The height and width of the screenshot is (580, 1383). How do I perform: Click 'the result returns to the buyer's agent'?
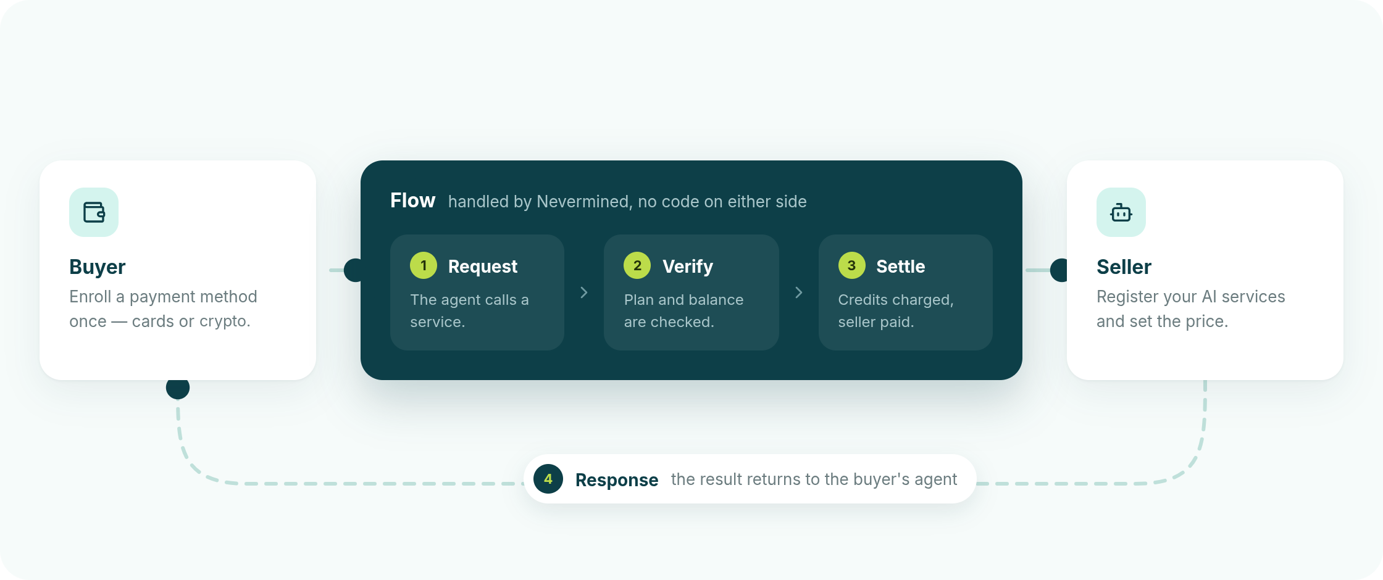point(814,479)
